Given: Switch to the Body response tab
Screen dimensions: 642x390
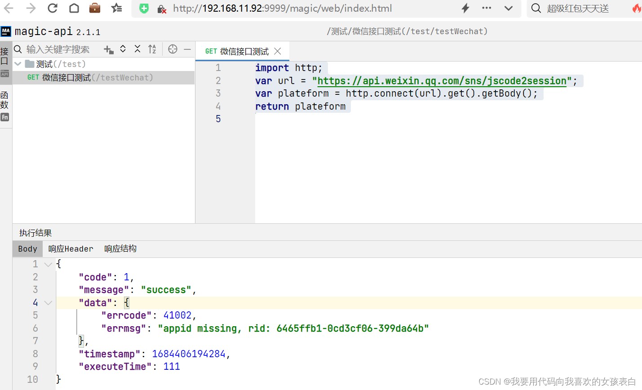Looking at the screenshot, I should tap(27, 249).
